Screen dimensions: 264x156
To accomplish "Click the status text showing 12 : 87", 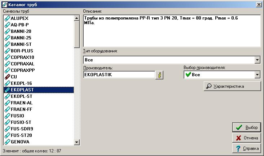I will click(32, 151).
